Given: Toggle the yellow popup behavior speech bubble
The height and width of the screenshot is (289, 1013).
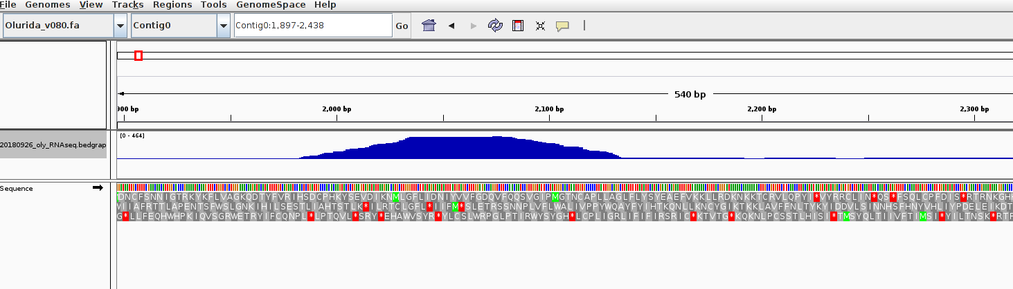Looking at the screenshot, I should (562, 26).
